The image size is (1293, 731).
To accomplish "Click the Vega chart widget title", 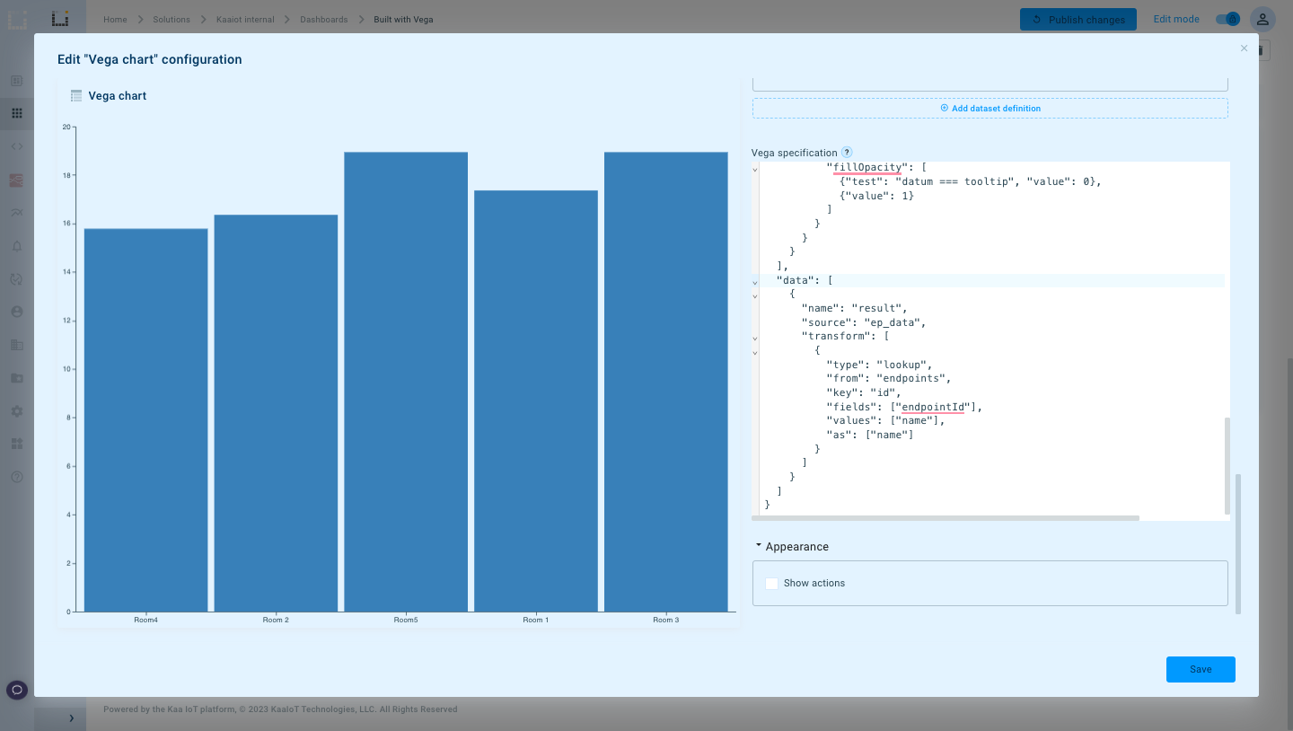I will click(118, 96).
